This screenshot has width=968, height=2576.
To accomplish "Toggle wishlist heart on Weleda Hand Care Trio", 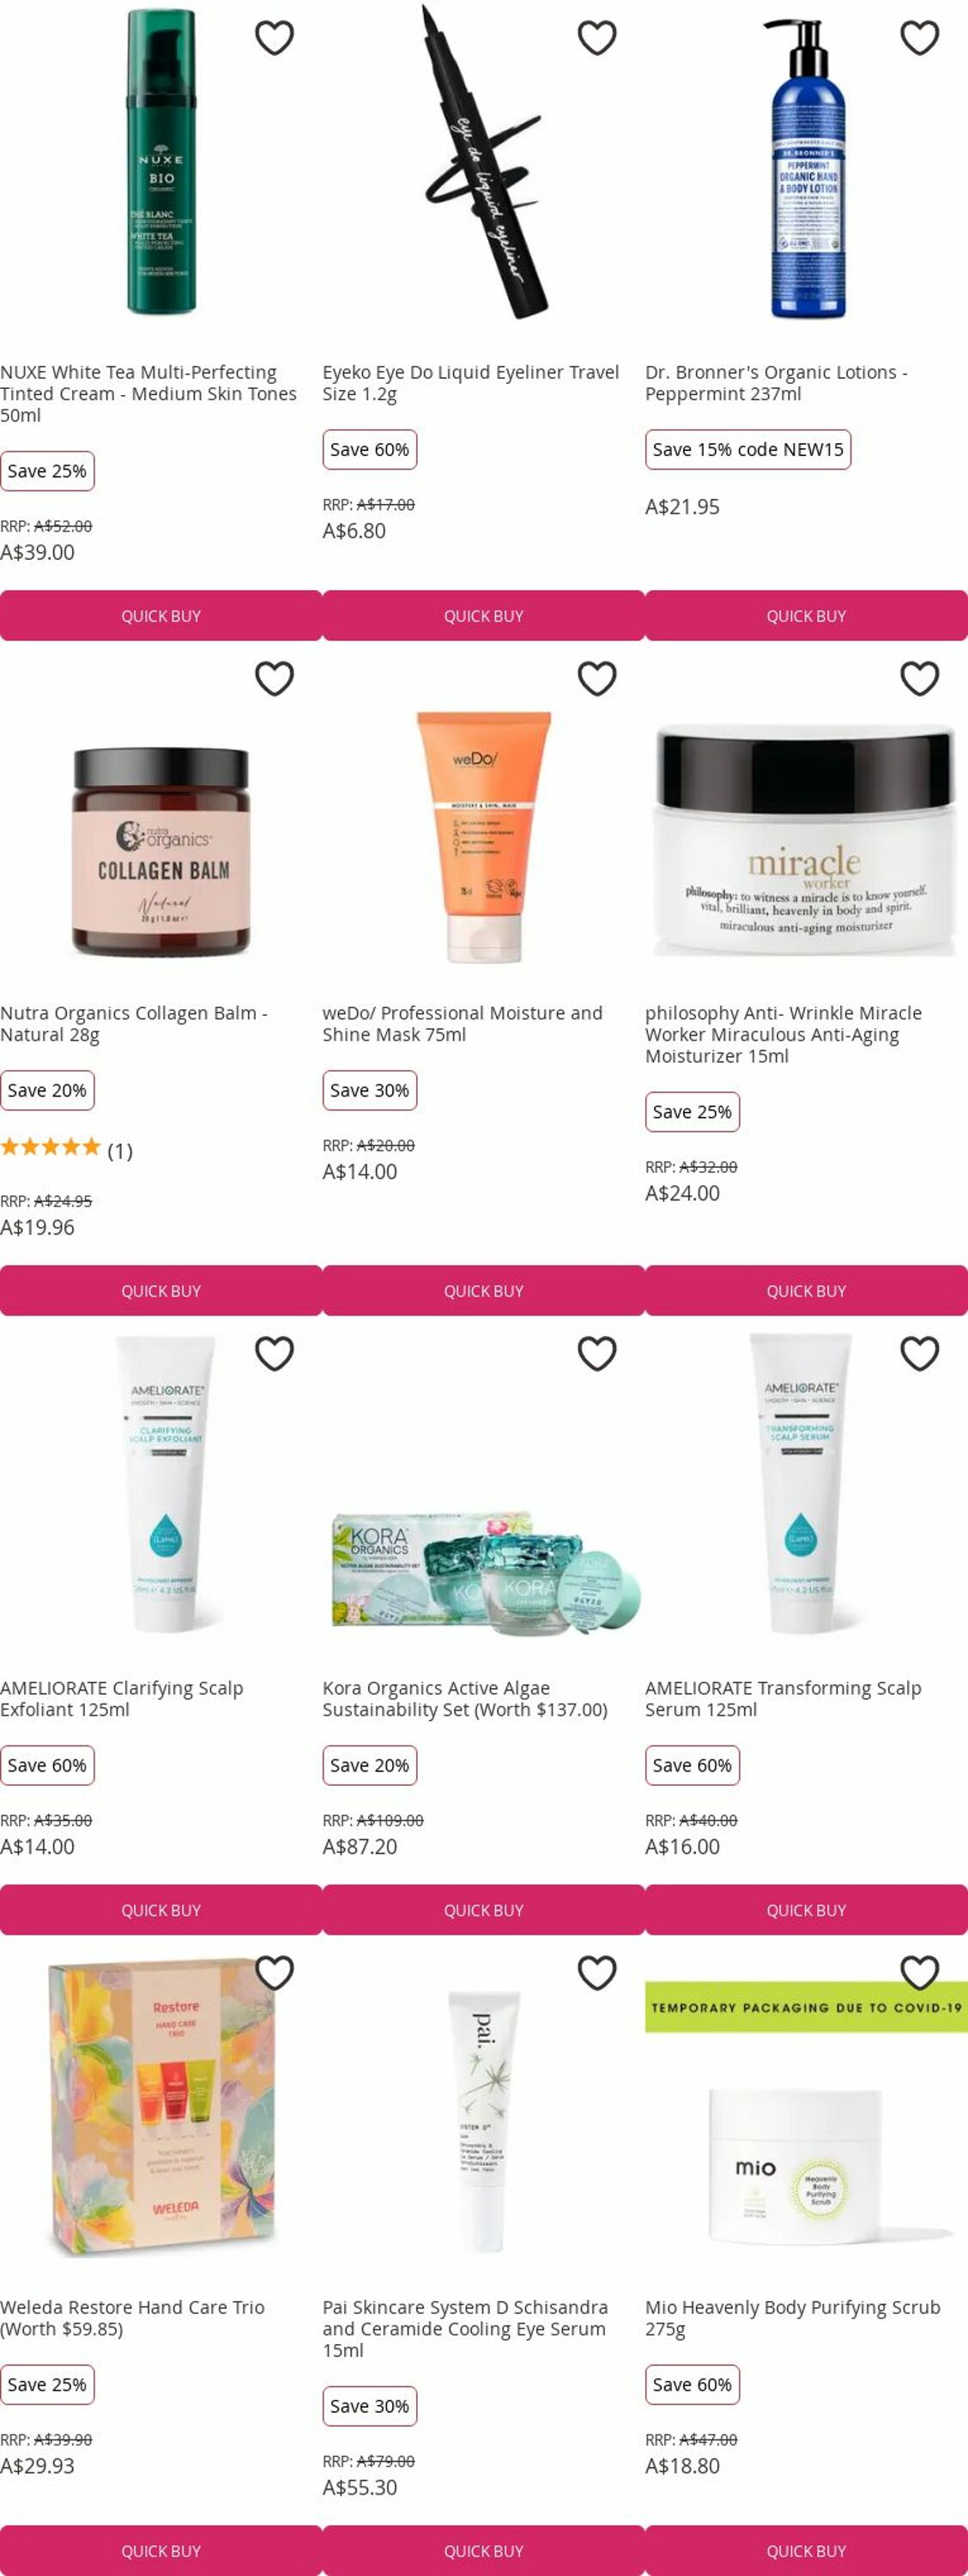I will (274, 1973).
